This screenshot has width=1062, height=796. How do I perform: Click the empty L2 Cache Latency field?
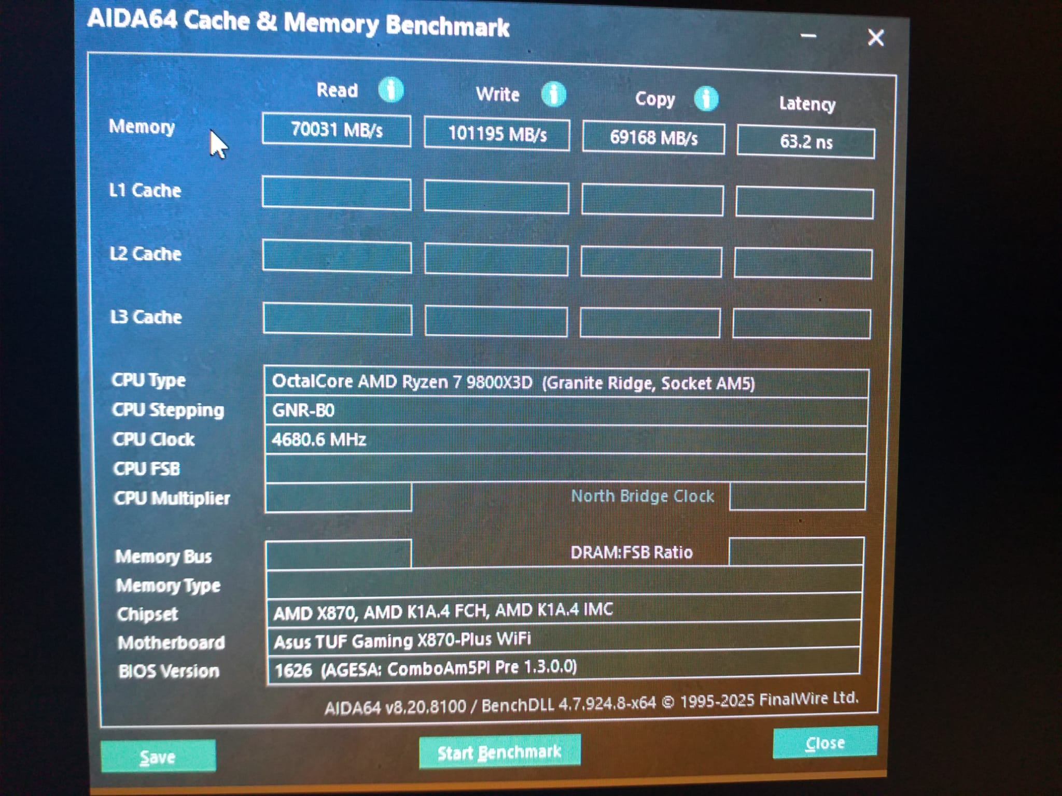[x=803, y=264]
